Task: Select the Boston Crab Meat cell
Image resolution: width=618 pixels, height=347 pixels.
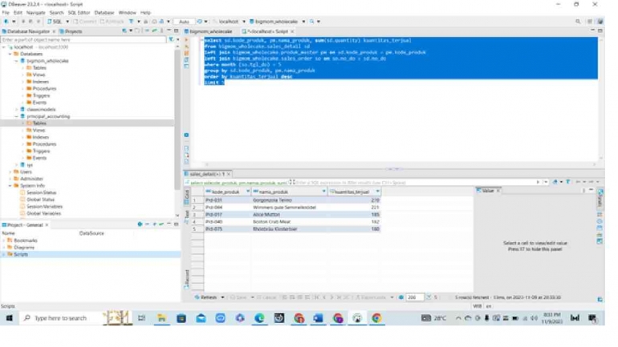Action: click(289, 222)
